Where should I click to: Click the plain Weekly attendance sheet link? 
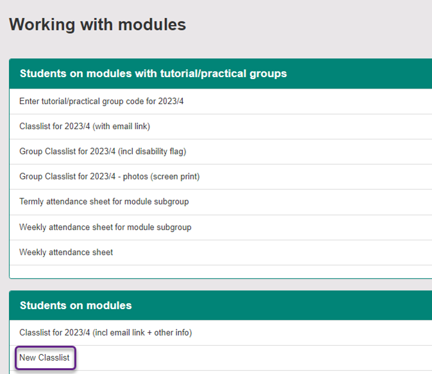pyautogui.click(x=65, y=253)
